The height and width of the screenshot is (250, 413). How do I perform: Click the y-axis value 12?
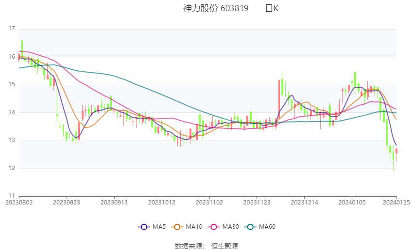click(12, 168)
